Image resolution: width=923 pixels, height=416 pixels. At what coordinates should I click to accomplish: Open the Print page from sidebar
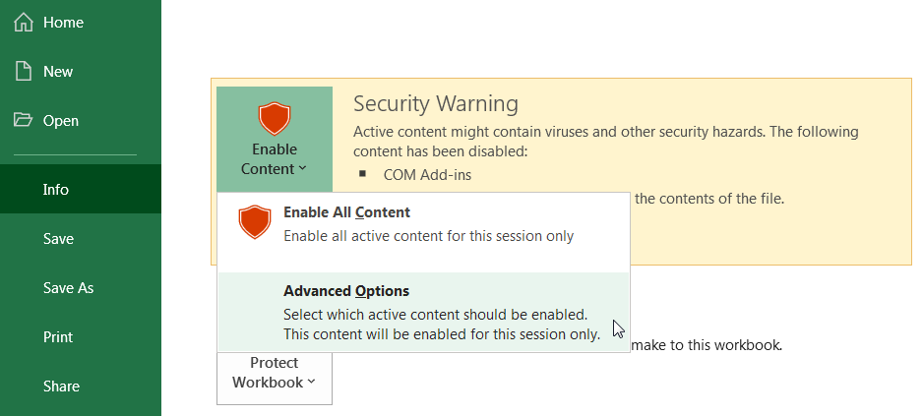[58, 336]
